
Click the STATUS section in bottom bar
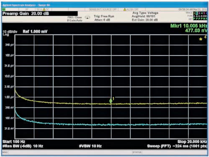[137, 152]
